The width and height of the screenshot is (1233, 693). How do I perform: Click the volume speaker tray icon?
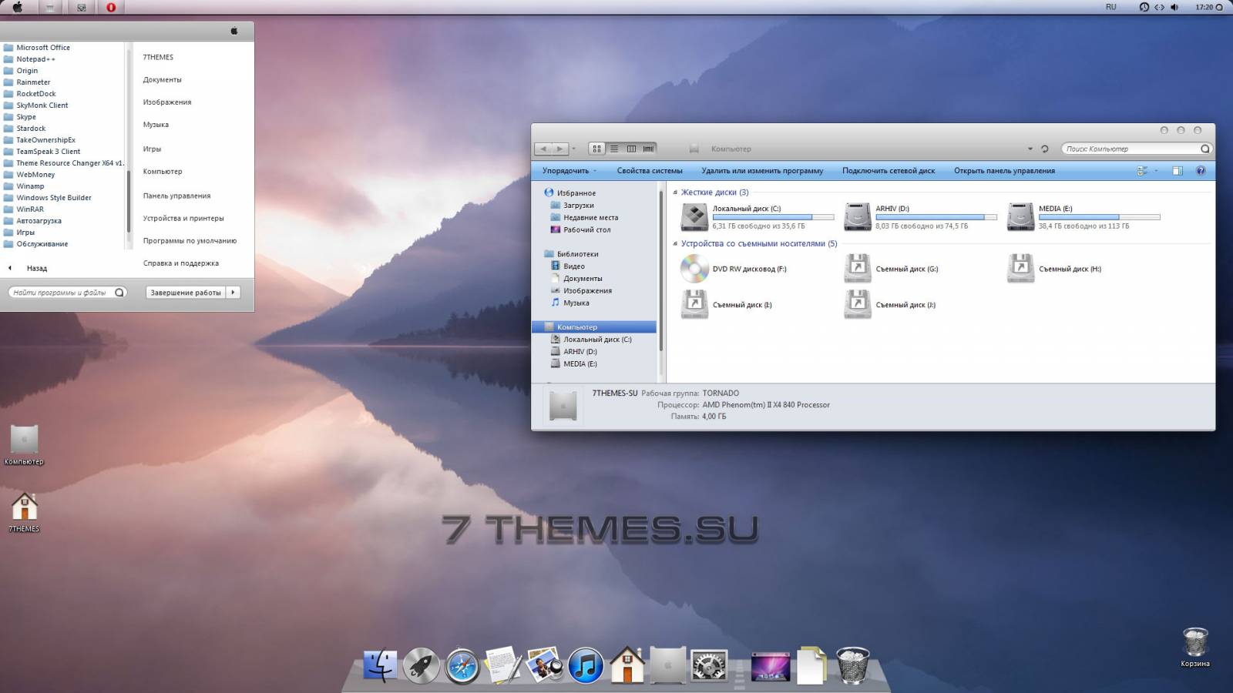click(1174, 7)
